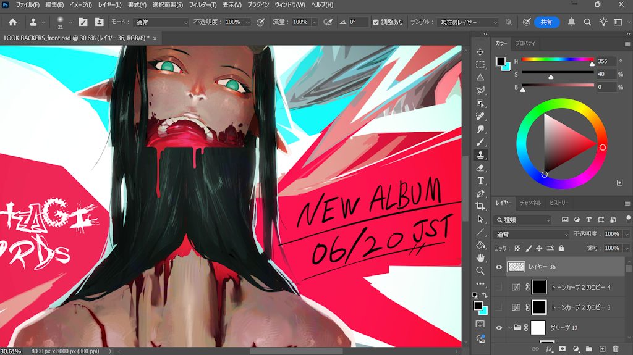Open layer 不透明度 dropdown arrow
The image size is (633, 355).
point(627,235)
